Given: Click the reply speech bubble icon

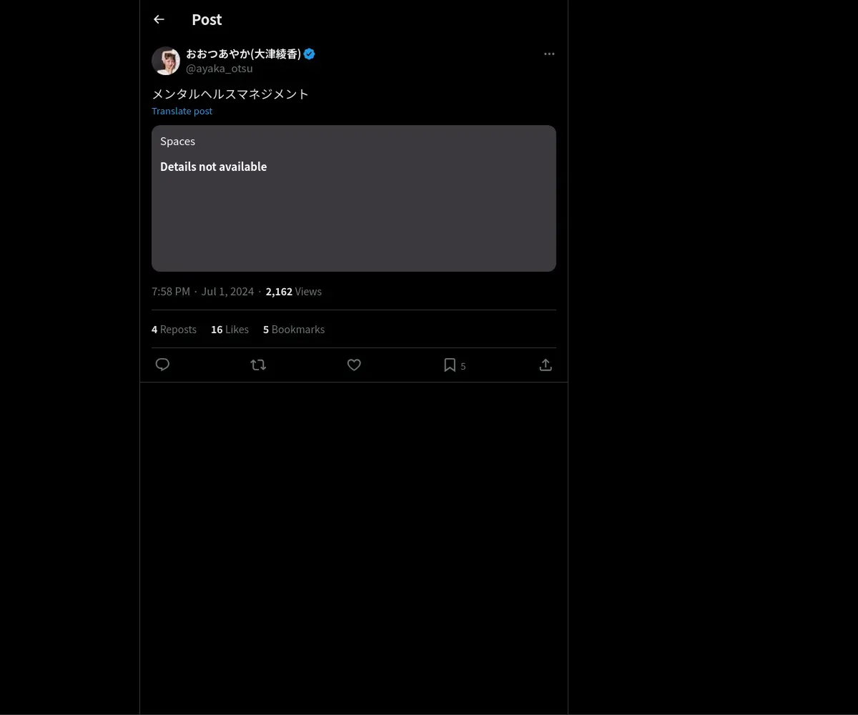Looking at the screenshot, I should (x=162, y=365).
